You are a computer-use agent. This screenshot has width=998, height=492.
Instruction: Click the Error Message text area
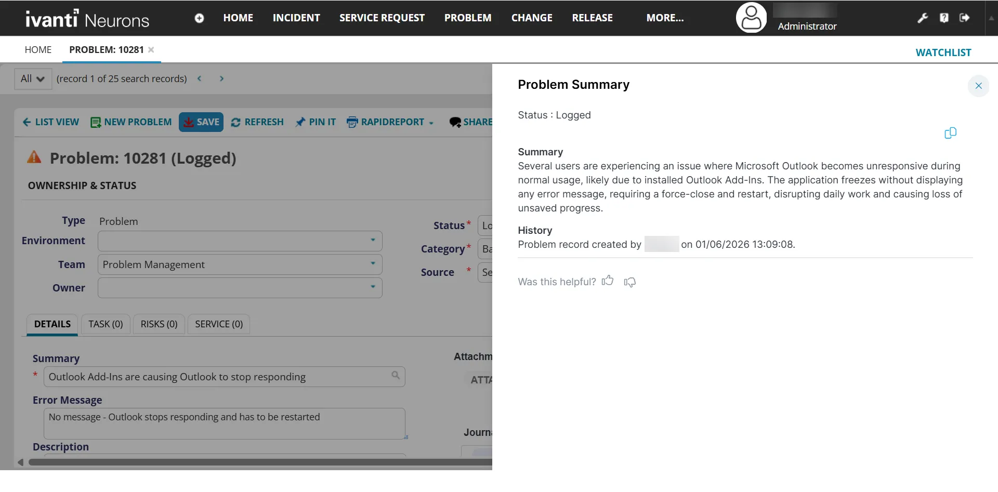(225, 423)
